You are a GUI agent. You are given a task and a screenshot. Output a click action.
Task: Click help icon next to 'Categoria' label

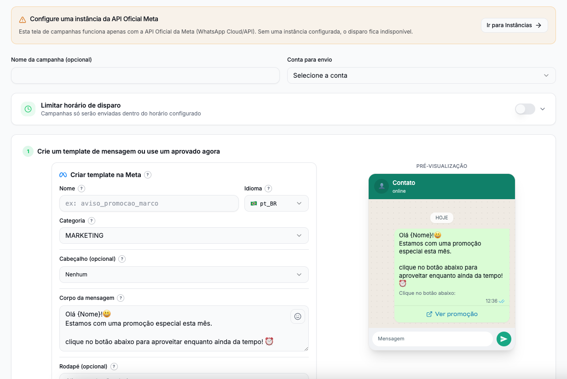click(x=92, y=221)
